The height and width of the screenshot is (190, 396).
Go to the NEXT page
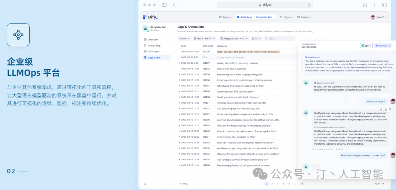(379, 184)
